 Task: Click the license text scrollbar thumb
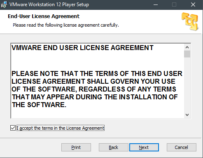(x=187, y=54)
